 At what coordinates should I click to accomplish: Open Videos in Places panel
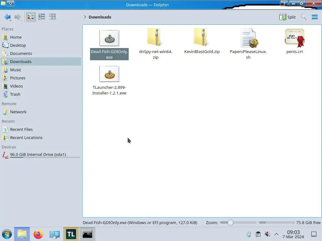pyautogui.click(x=41, y=86)
